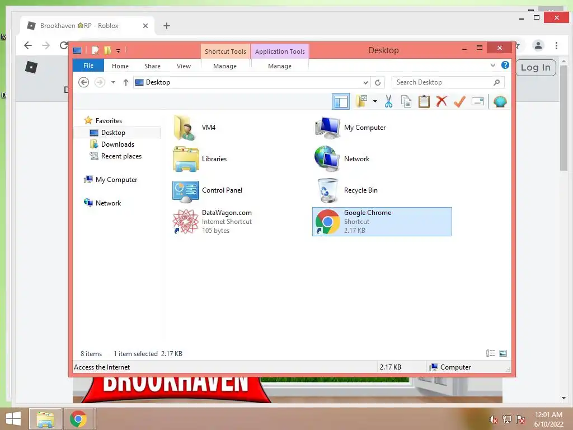Image resolution: width=573 pixels, height=430 pixels.
Task: Open the Windows Start button
Action: [13, 419]
